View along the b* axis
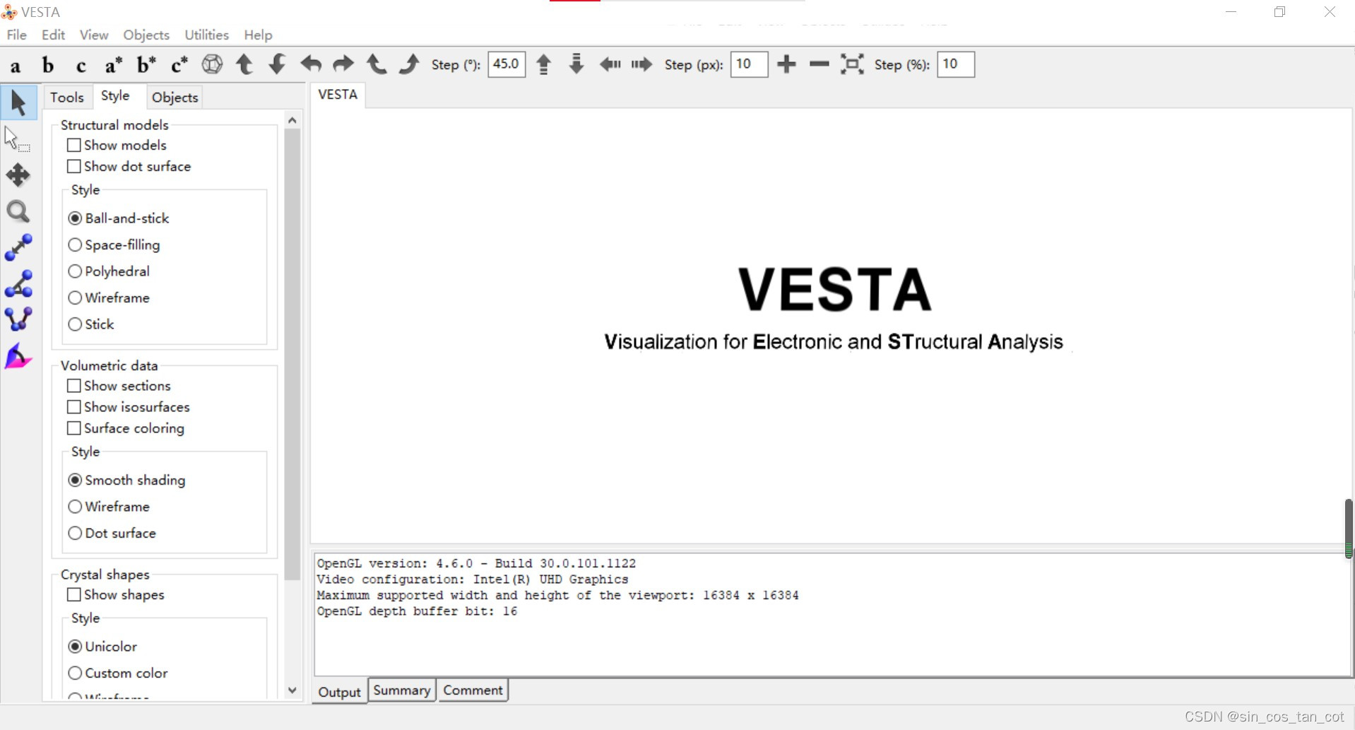 pos(146,66)
